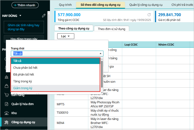Image resolution: width=194 pixels, height=130 pixels.
Task: Open the Quản lý công cụ dụng cụ tab
Action: pos(146,5)
